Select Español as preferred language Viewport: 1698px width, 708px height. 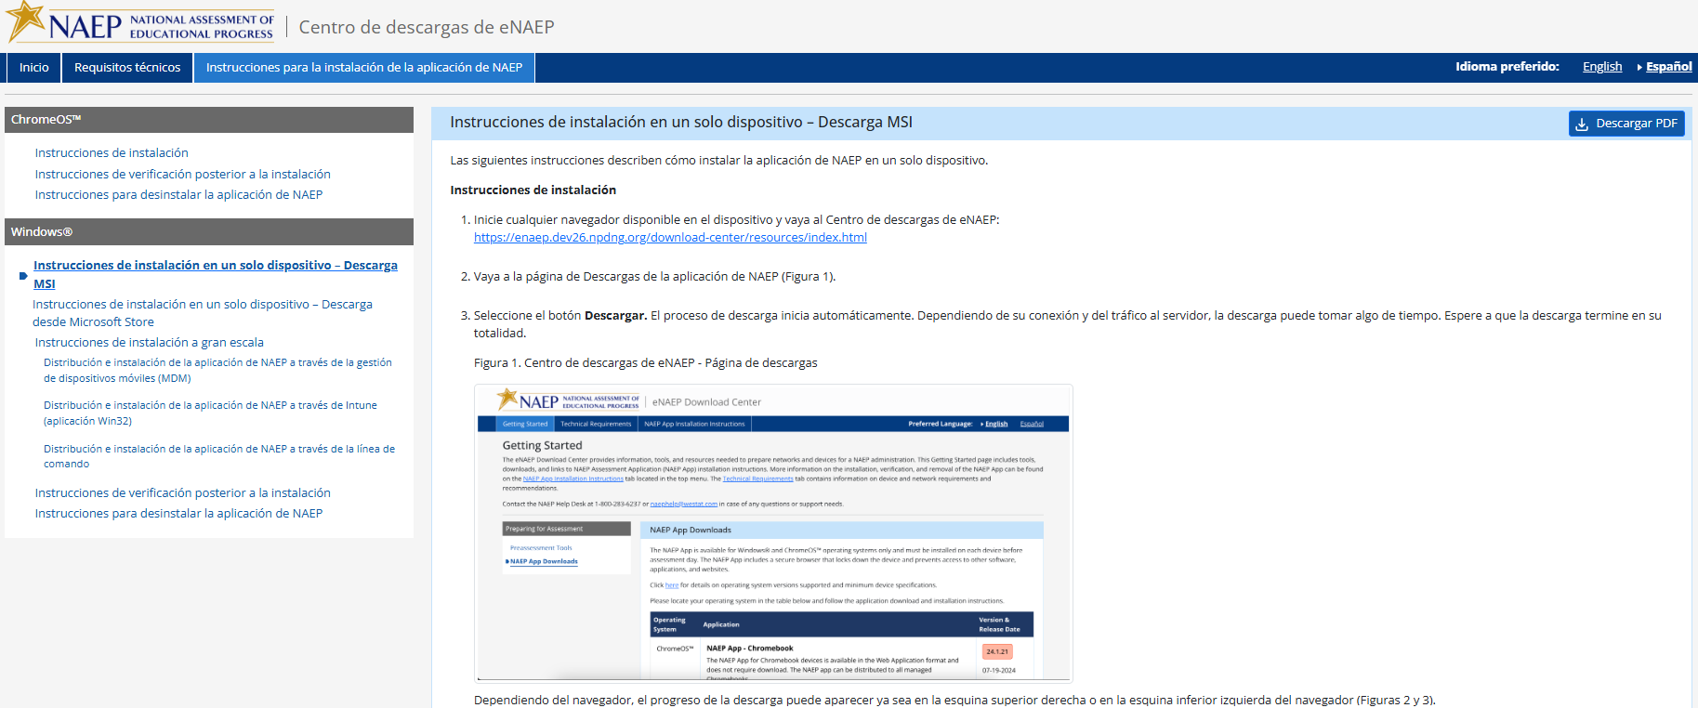click(x=1668, y=67)
